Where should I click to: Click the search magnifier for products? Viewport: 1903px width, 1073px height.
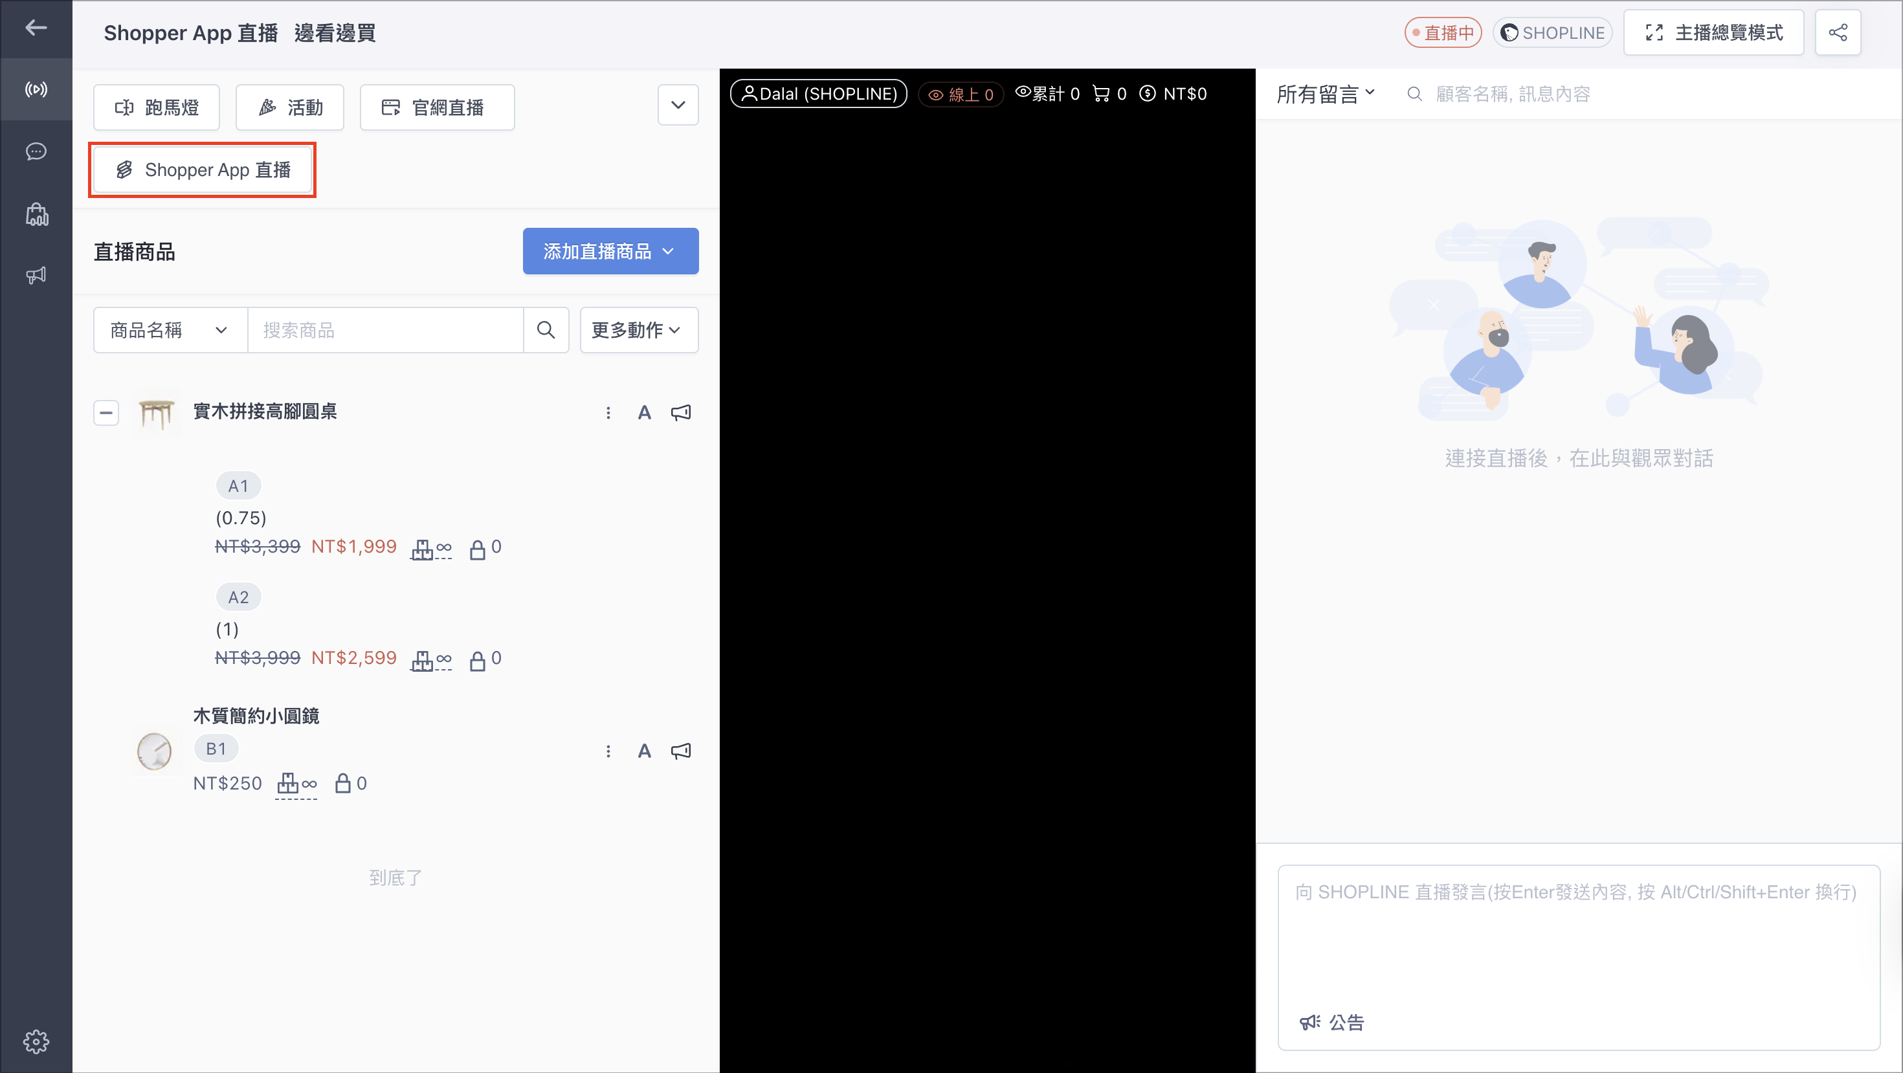(x=546, y=330)
